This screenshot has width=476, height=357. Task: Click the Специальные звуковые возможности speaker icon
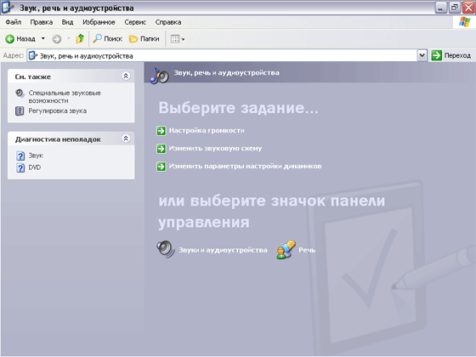coord(20,93)
